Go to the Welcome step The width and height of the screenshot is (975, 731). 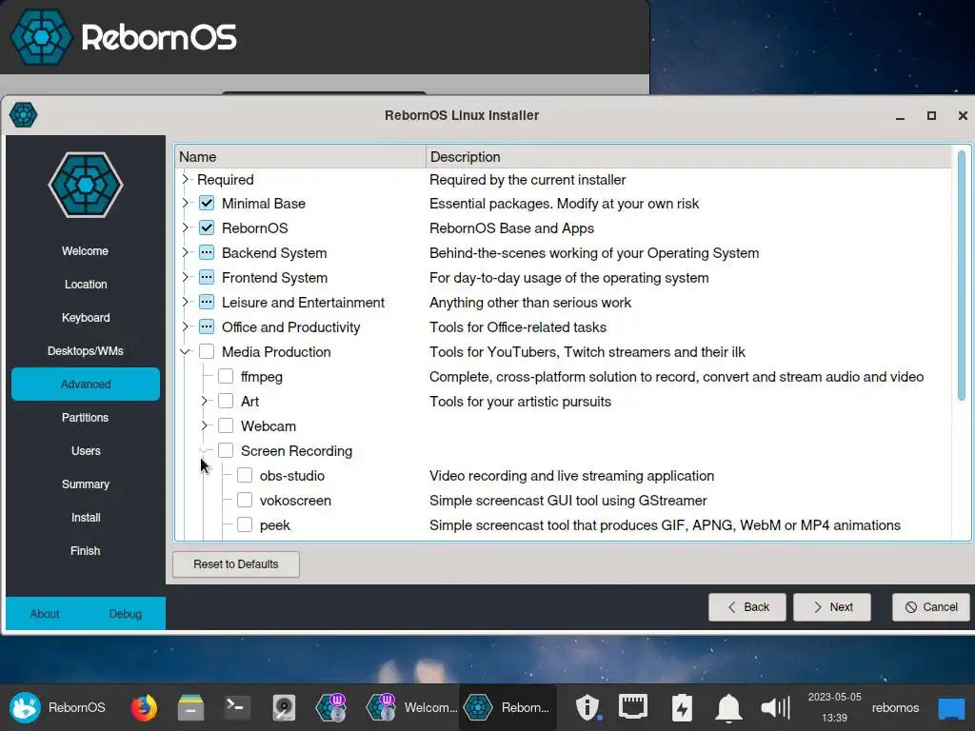85,251
